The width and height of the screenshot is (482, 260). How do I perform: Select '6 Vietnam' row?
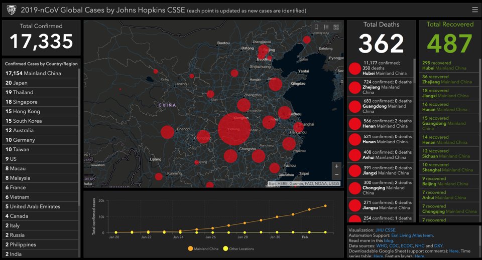(x=40, y=197)
